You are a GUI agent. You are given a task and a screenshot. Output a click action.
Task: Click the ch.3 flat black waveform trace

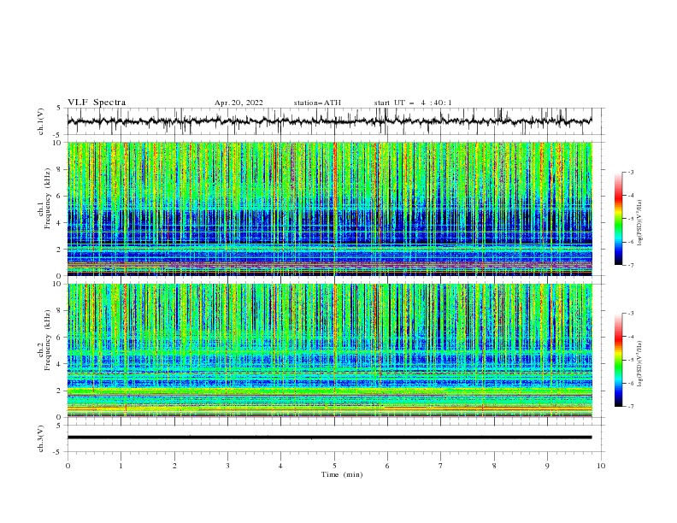click(330, 438)
